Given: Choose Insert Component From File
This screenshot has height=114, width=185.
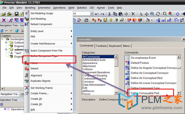Looking at the screenshot, I should click(x=46, y=51).
